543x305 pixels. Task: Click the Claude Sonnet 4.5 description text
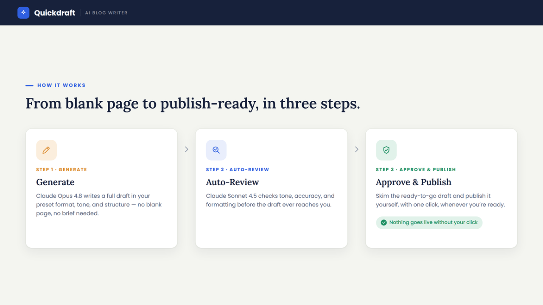pos(270,200)
